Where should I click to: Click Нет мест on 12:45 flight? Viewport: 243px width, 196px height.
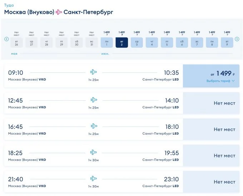pyautogui.click(x=224, y=103)
